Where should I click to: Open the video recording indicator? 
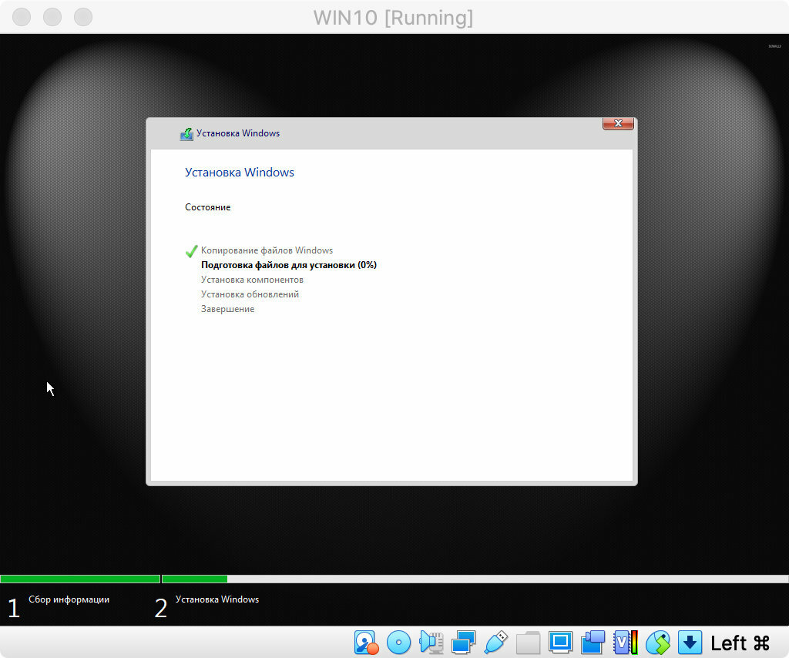click(x=593, y=643)
